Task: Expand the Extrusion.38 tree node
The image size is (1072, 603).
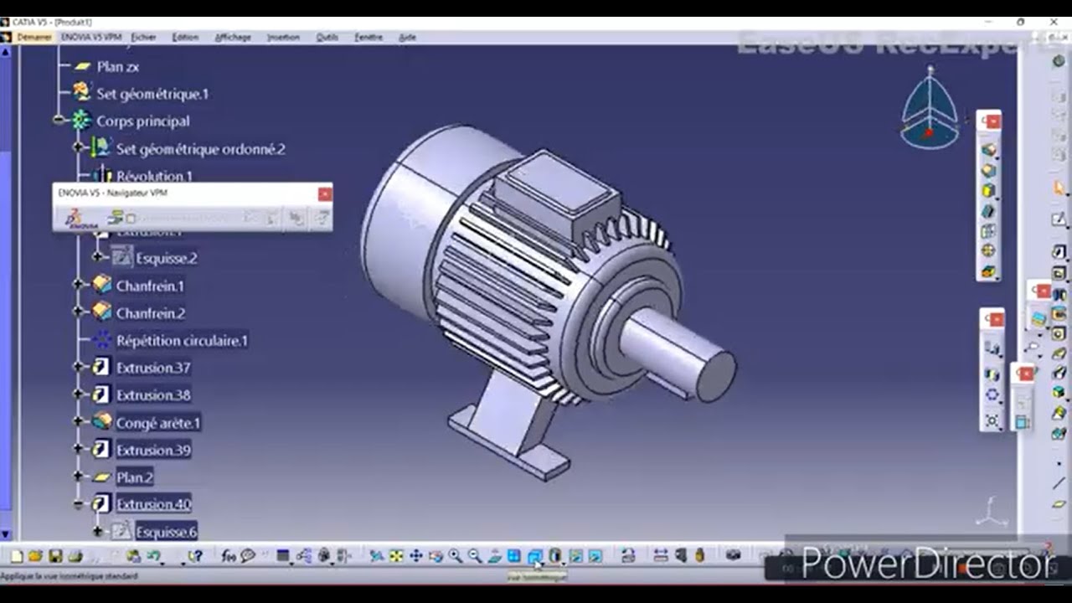Action: click(78, 394)
